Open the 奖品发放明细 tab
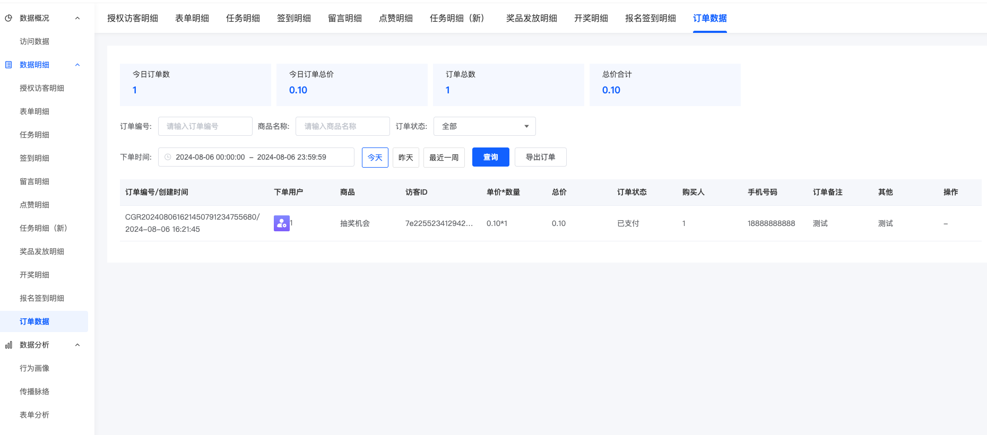 click(531, 18)
